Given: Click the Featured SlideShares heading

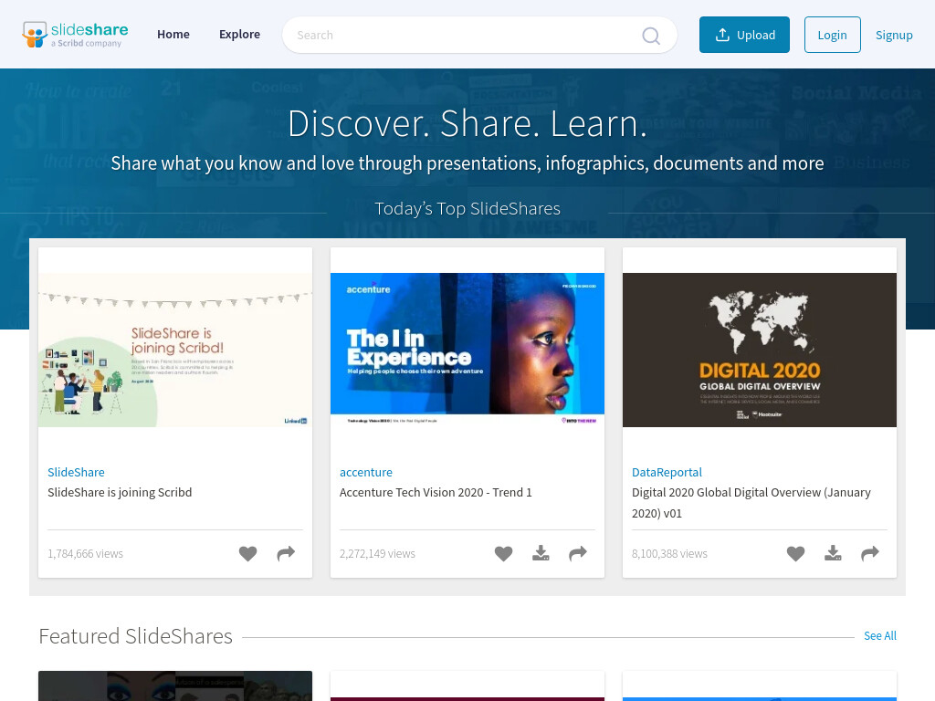Looking at the screenshot, I should point(135,636).
